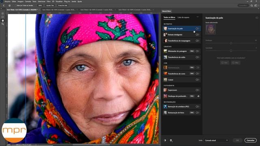The width and height of the screenshot is (260, 146).
Task: Click the Desfoque de profundidade filter icon
Action: (165, 96)
